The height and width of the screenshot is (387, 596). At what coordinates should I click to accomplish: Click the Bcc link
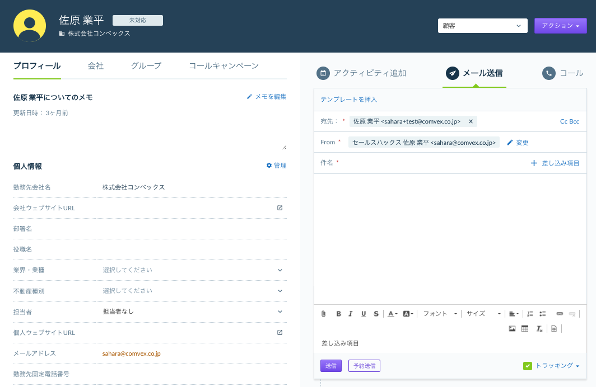tap(574, 121)
